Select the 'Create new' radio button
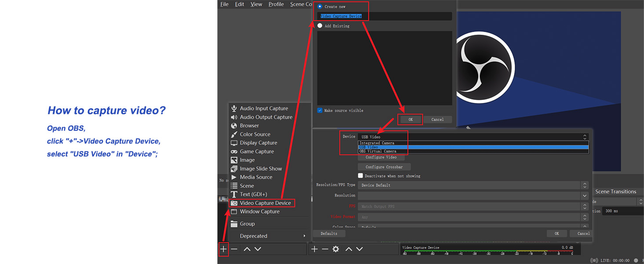Image resolution: width=644 pixels, height=264 pixels. 320,6
